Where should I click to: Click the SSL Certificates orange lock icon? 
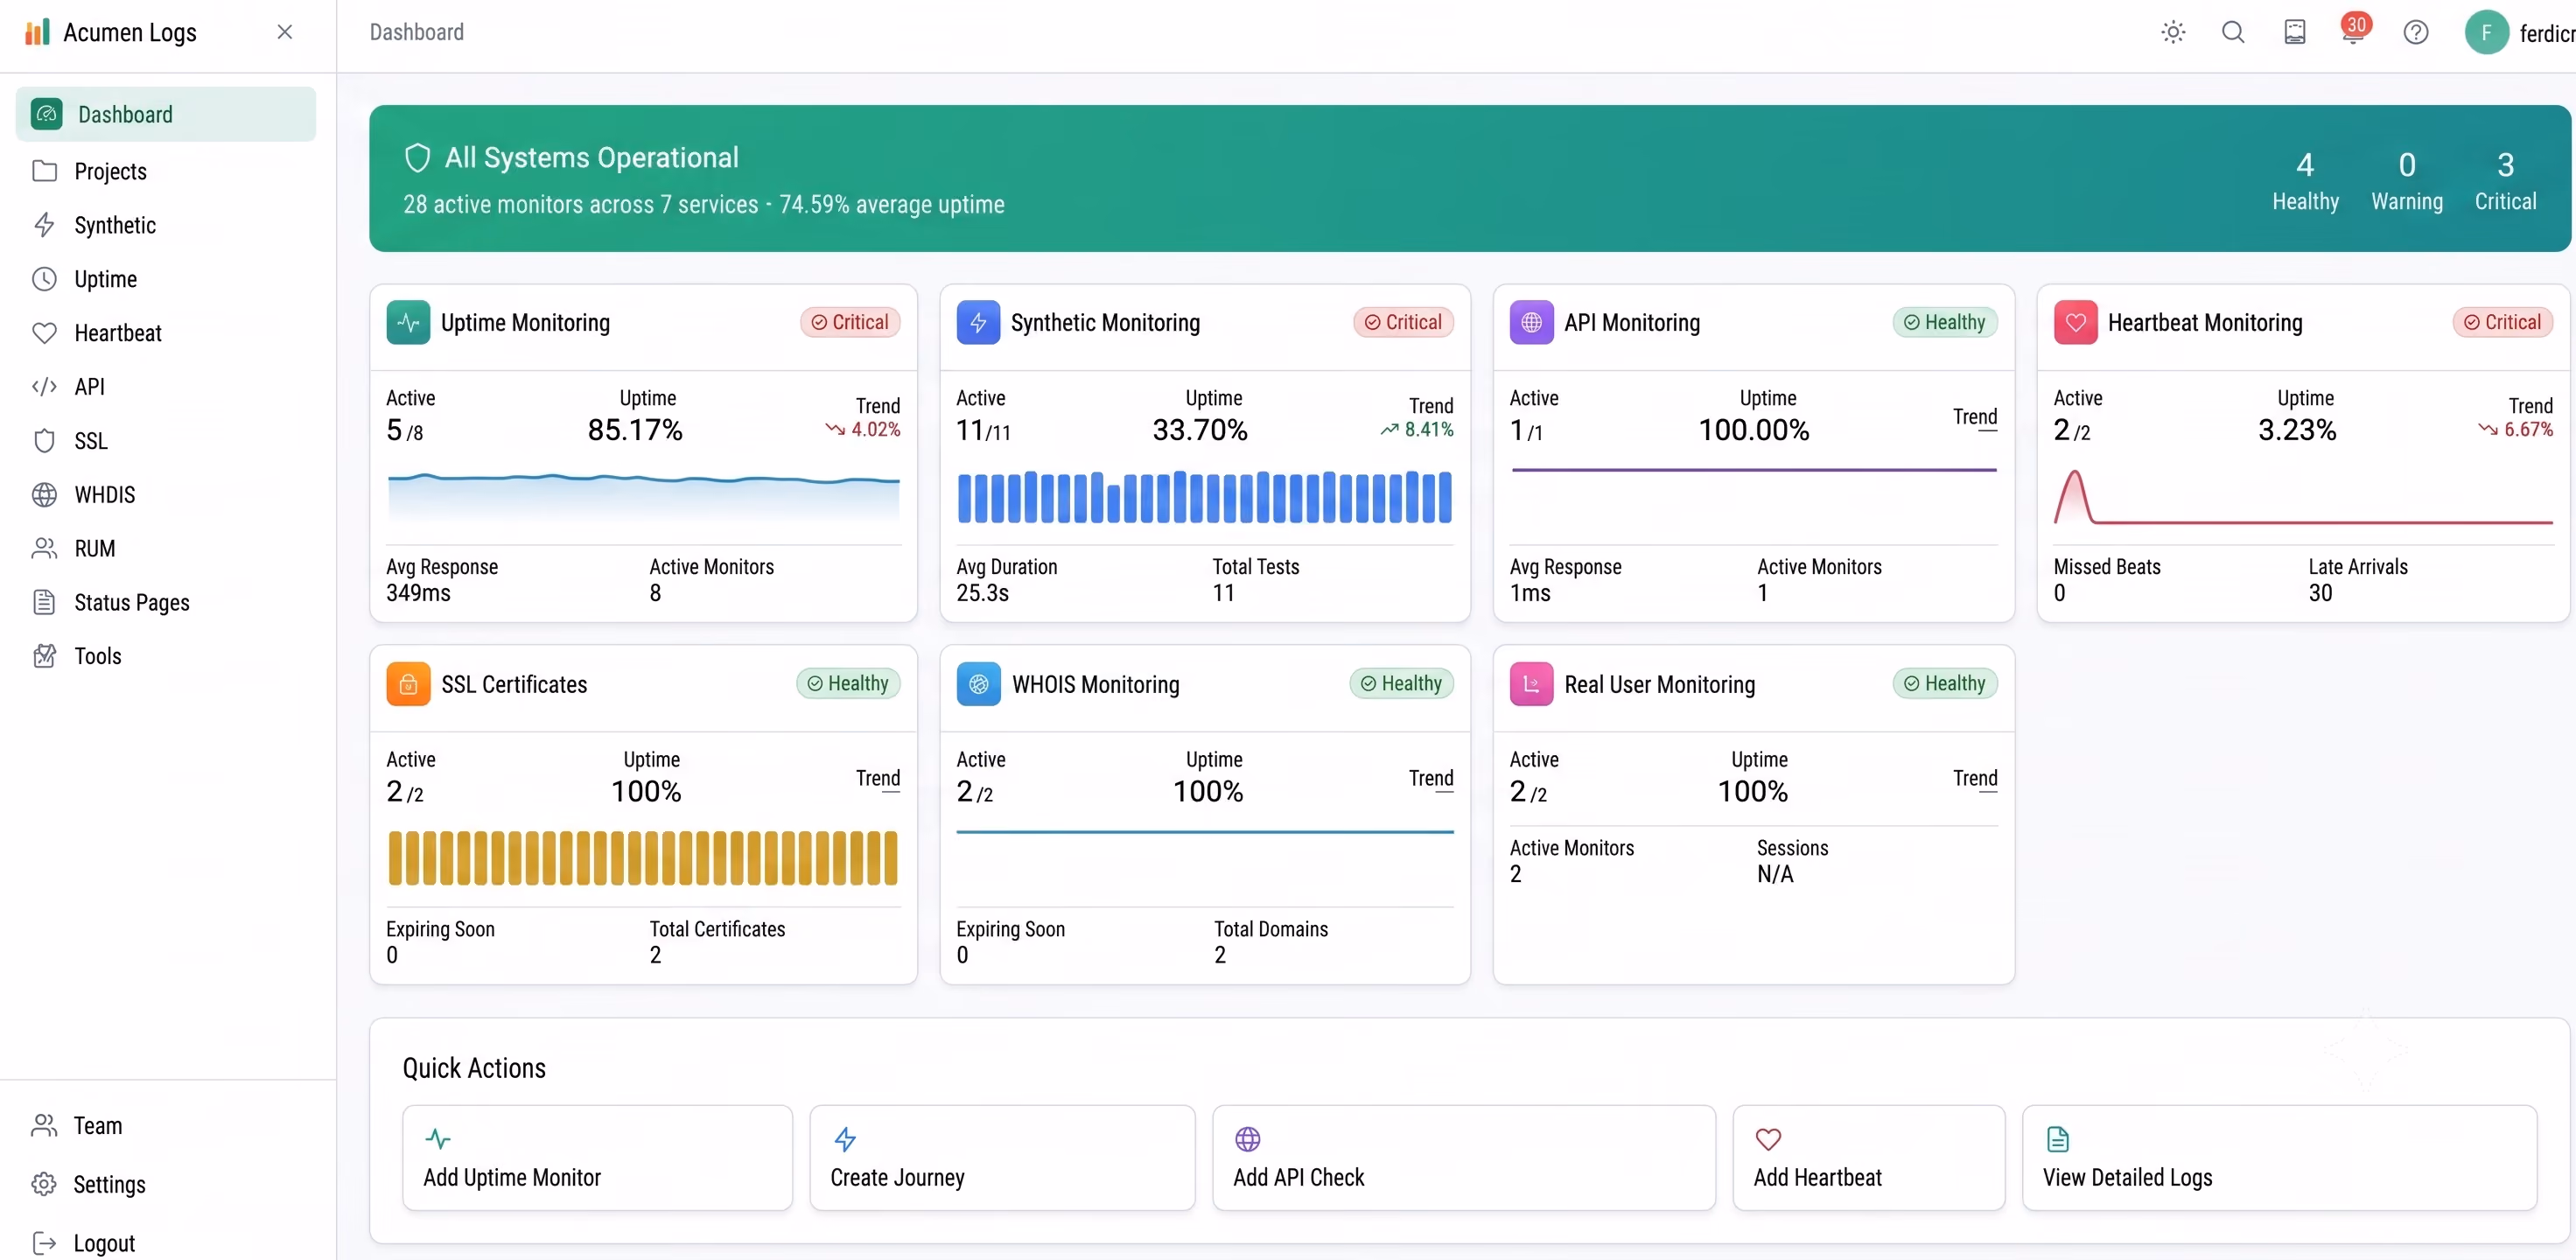coord(408,684)
